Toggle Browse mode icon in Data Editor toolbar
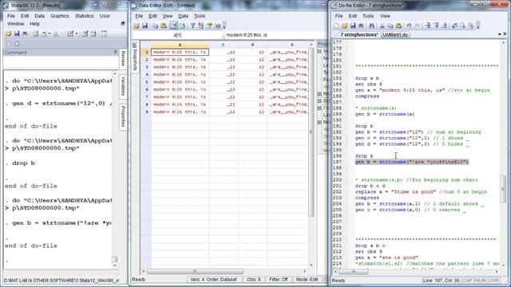The width and height of the screenshot is (511, 287). point(182,26)
